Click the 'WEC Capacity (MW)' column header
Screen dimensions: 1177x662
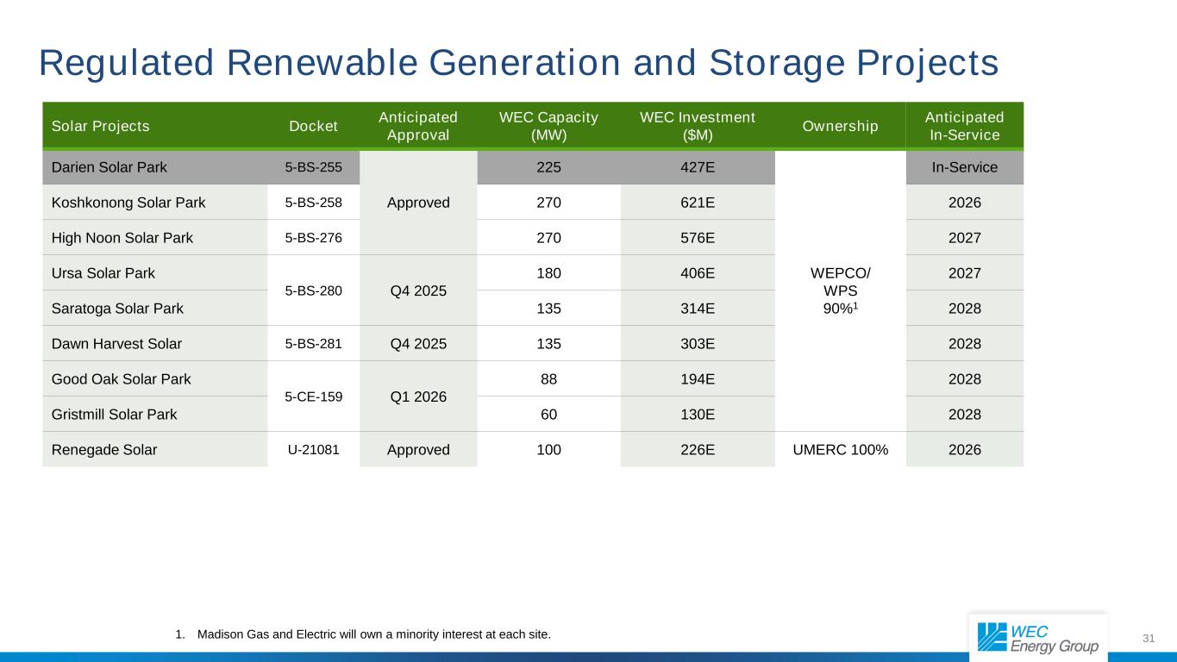pyautogui.click(x=548, y=126)
